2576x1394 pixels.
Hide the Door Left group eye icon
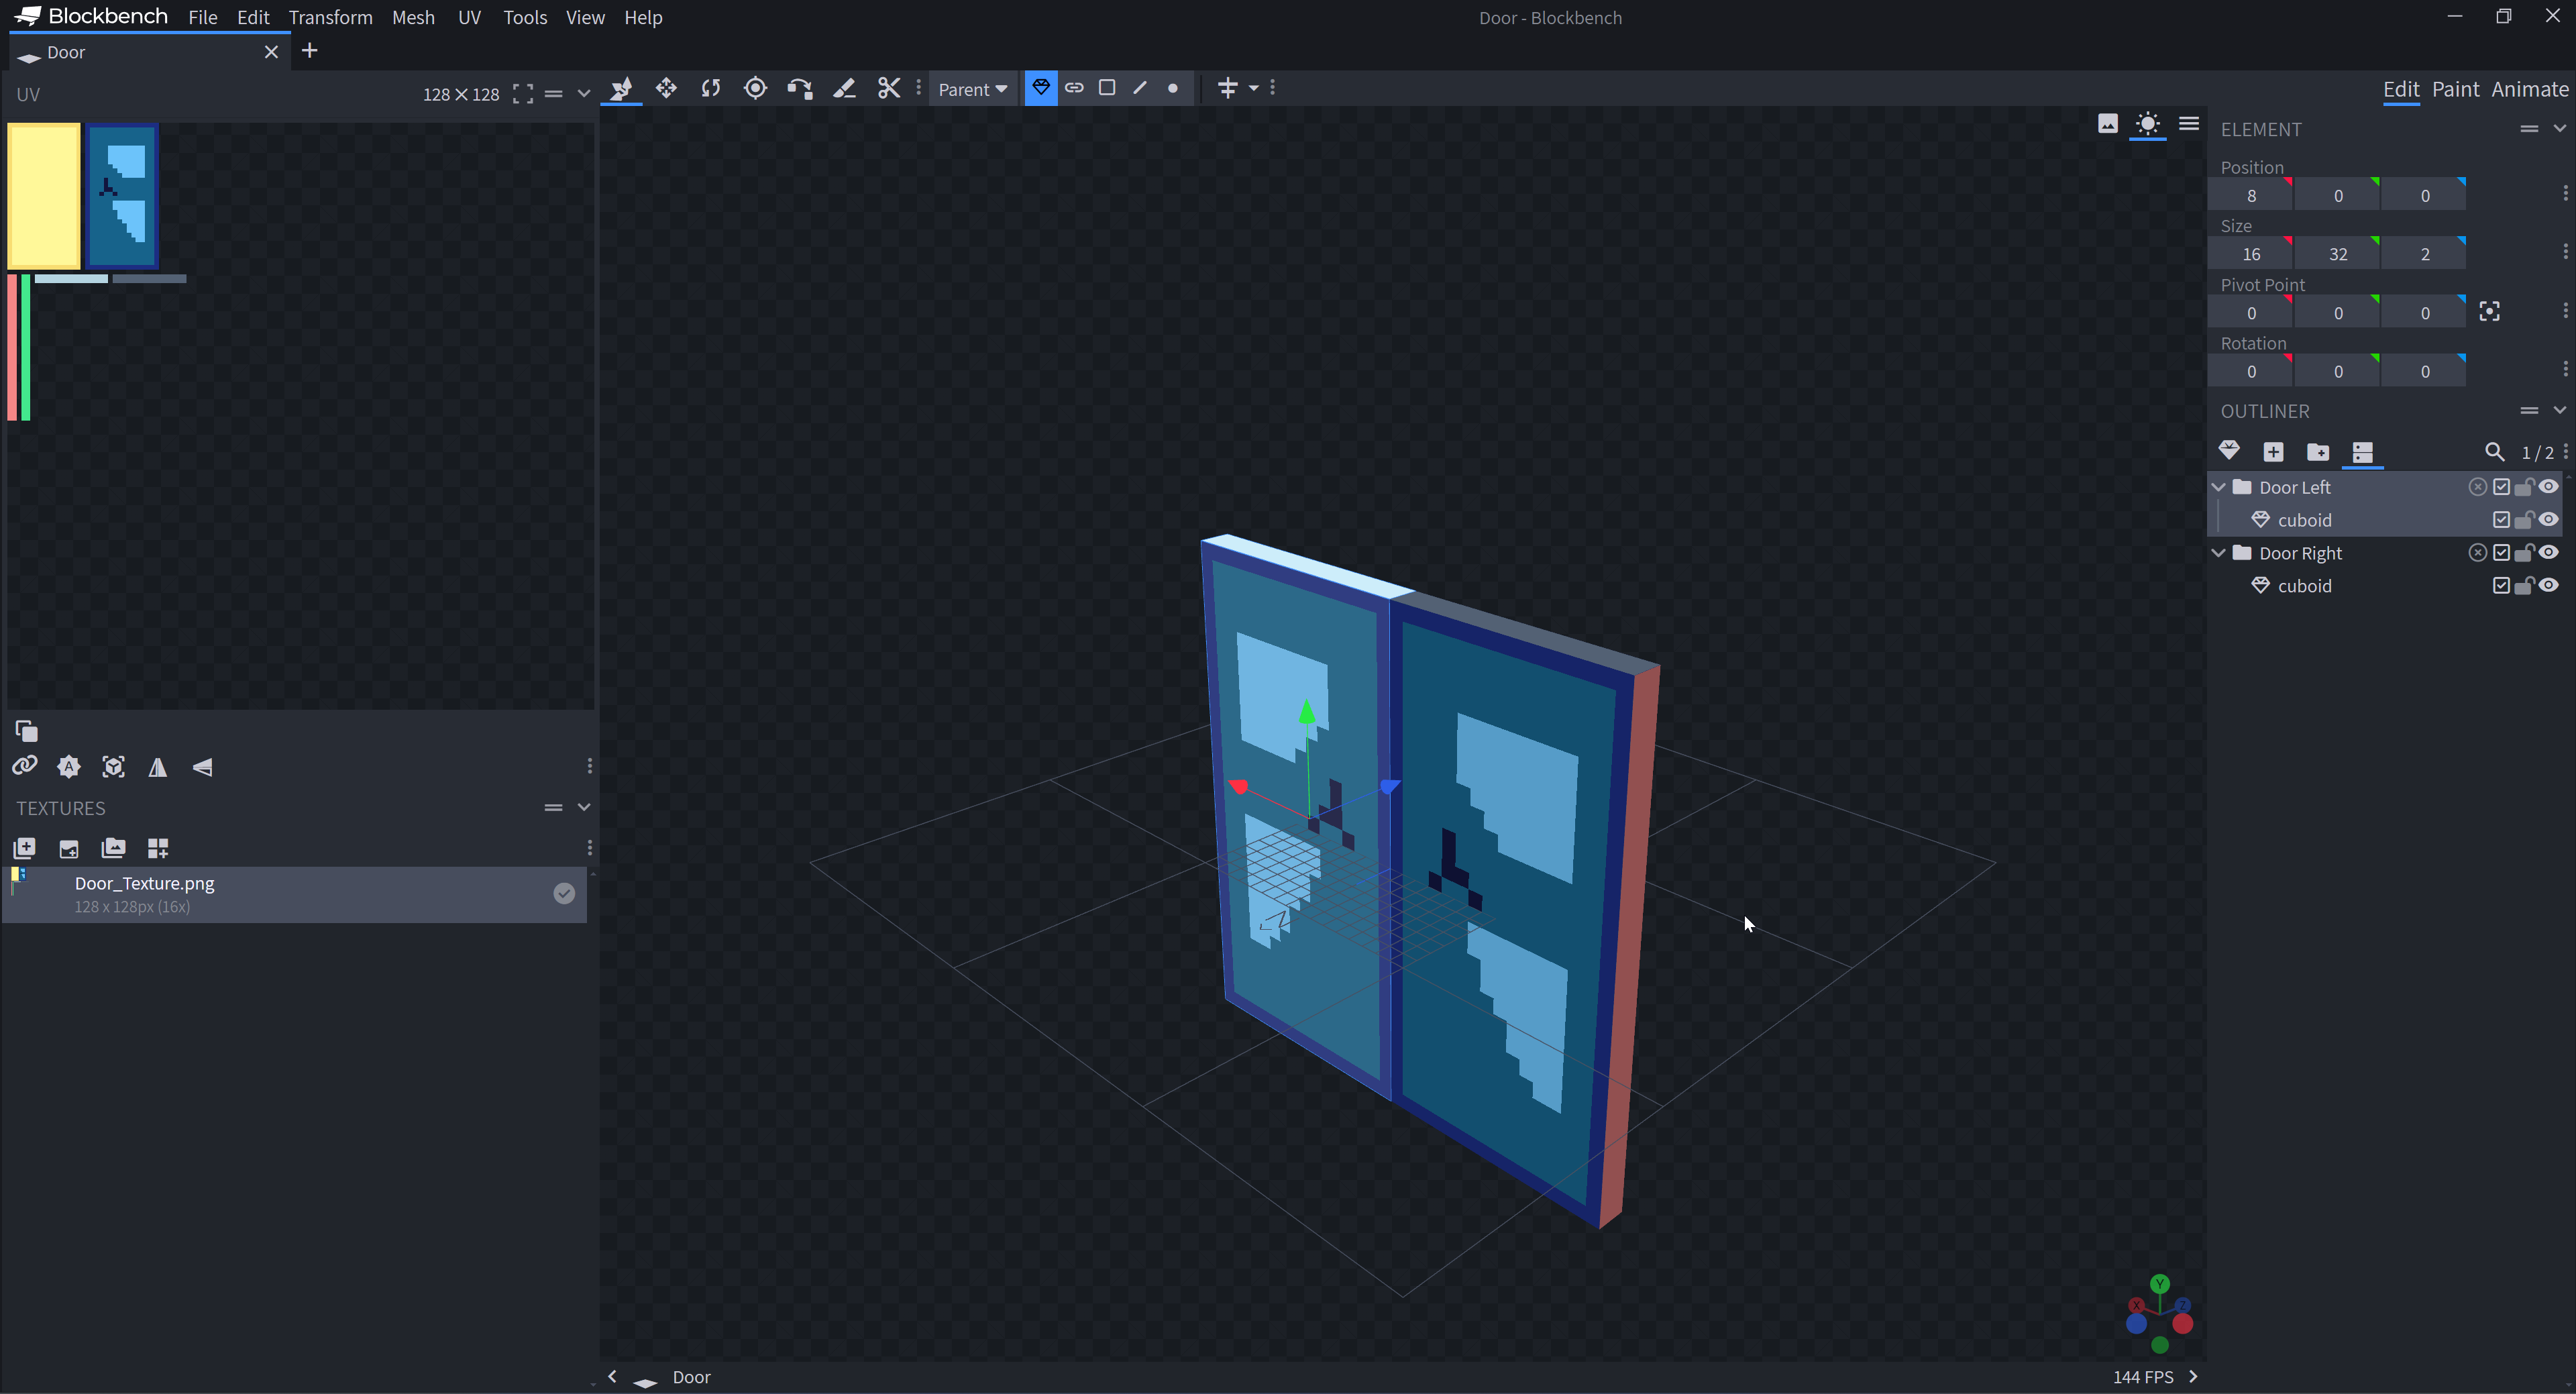click(x=2549, y=487)
